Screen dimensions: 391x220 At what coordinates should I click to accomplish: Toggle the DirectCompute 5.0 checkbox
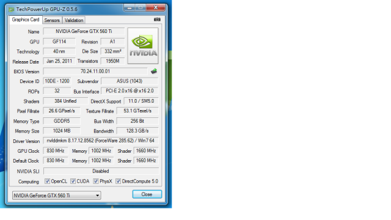click(118, 182)
